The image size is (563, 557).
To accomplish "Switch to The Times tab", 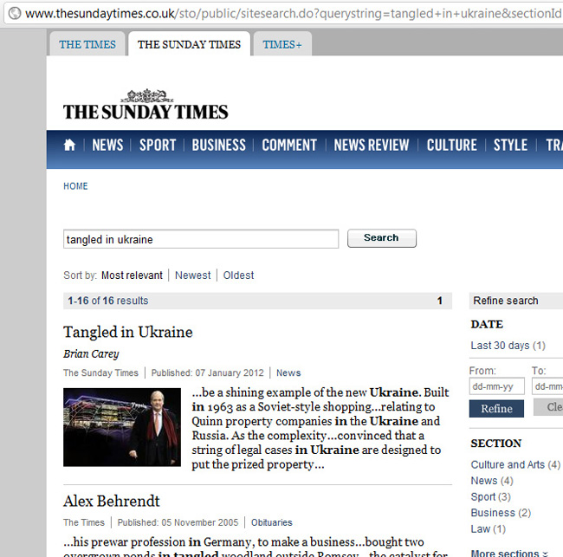I will pyautogui.click(x=87, y=44).
